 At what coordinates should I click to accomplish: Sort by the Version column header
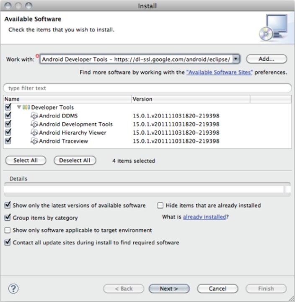click(191, 99)
